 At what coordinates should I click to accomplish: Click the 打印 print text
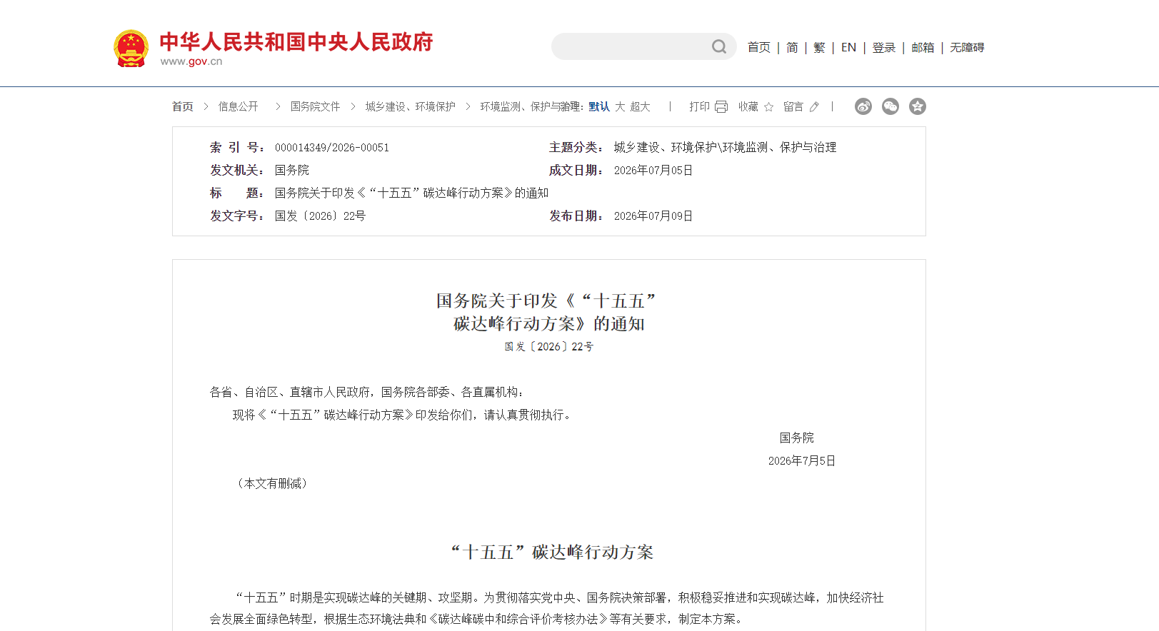click(699, 106)
